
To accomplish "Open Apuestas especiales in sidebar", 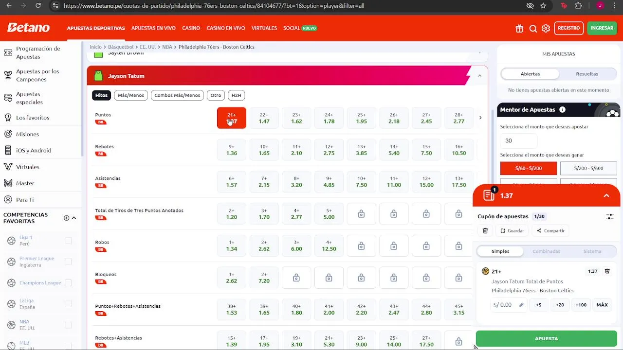I will click(29, 98).
